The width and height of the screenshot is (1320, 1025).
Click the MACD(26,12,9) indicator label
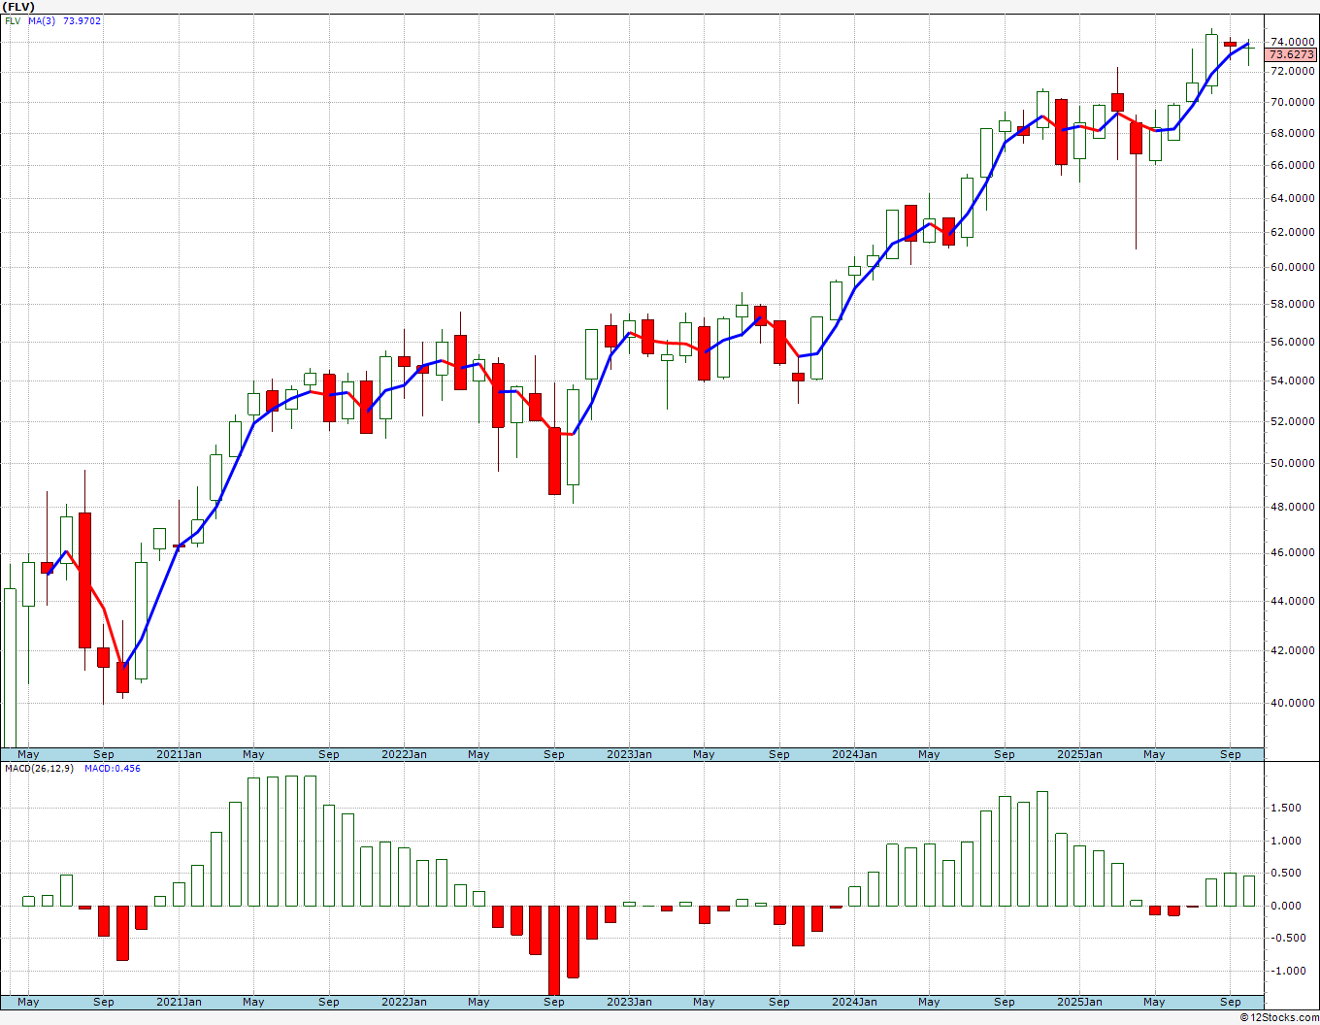39,768
